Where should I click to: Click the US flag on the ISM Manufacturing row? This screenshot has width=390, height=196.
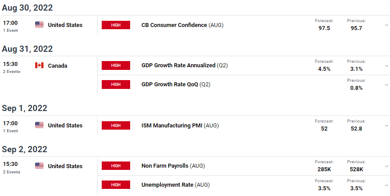[x=39, y=125]
